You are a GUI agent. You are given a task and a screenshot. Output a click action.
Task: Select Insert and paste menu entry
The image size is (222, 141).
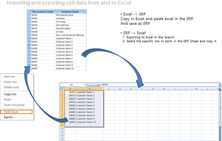click(x=14, y=105)
